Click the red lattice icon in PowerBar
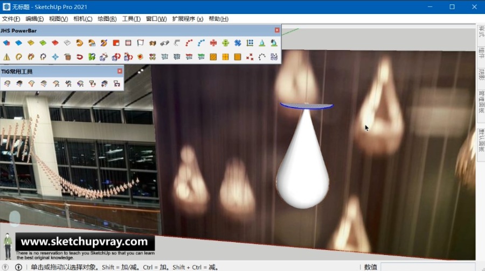The image size is (485, 271). pyautogui.click(x=189, y=57)
